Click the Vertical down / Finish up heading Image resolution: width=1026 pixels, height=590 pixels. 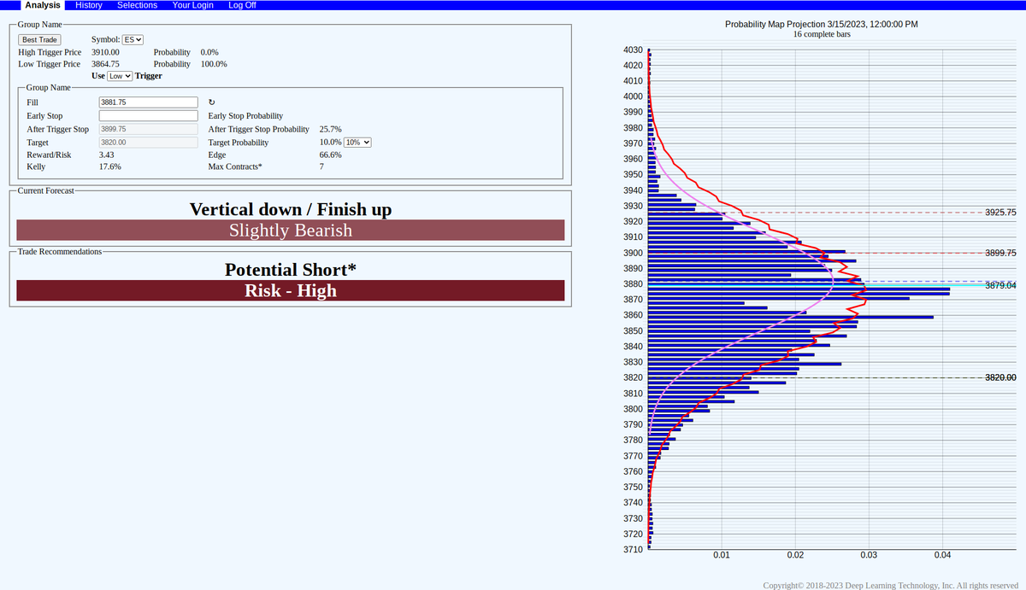tap(291, 209)
